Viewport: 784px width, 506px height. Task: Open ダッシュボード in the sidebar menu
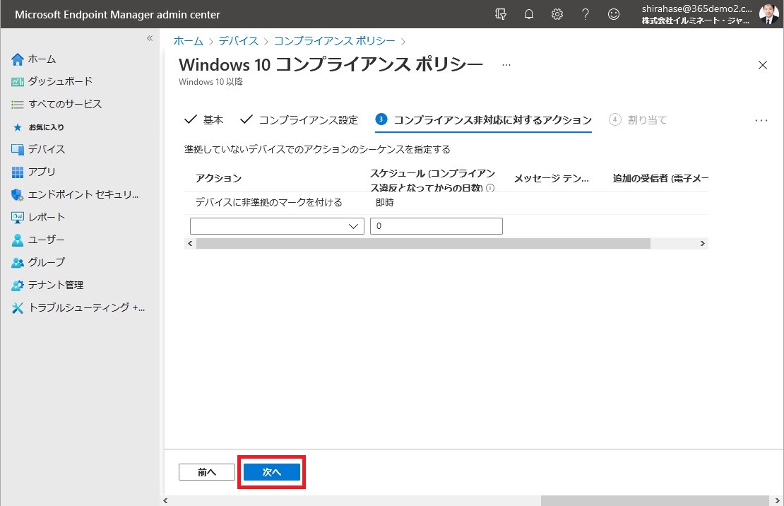(61, 81)
